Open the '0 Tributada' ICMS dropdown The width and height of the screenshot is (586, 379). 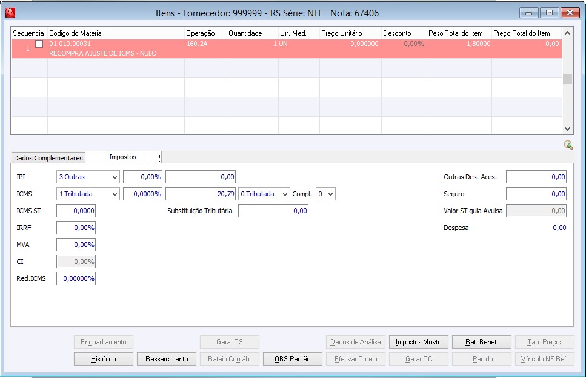click(x=264, y=194)
